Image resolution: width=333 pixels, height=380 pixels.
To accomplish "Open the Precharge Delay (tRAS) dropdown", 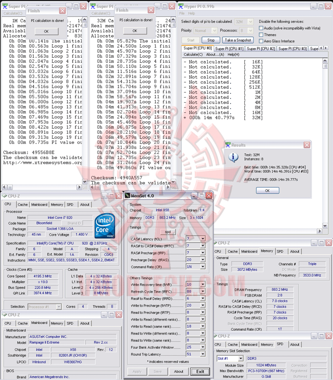I will 203,260.
